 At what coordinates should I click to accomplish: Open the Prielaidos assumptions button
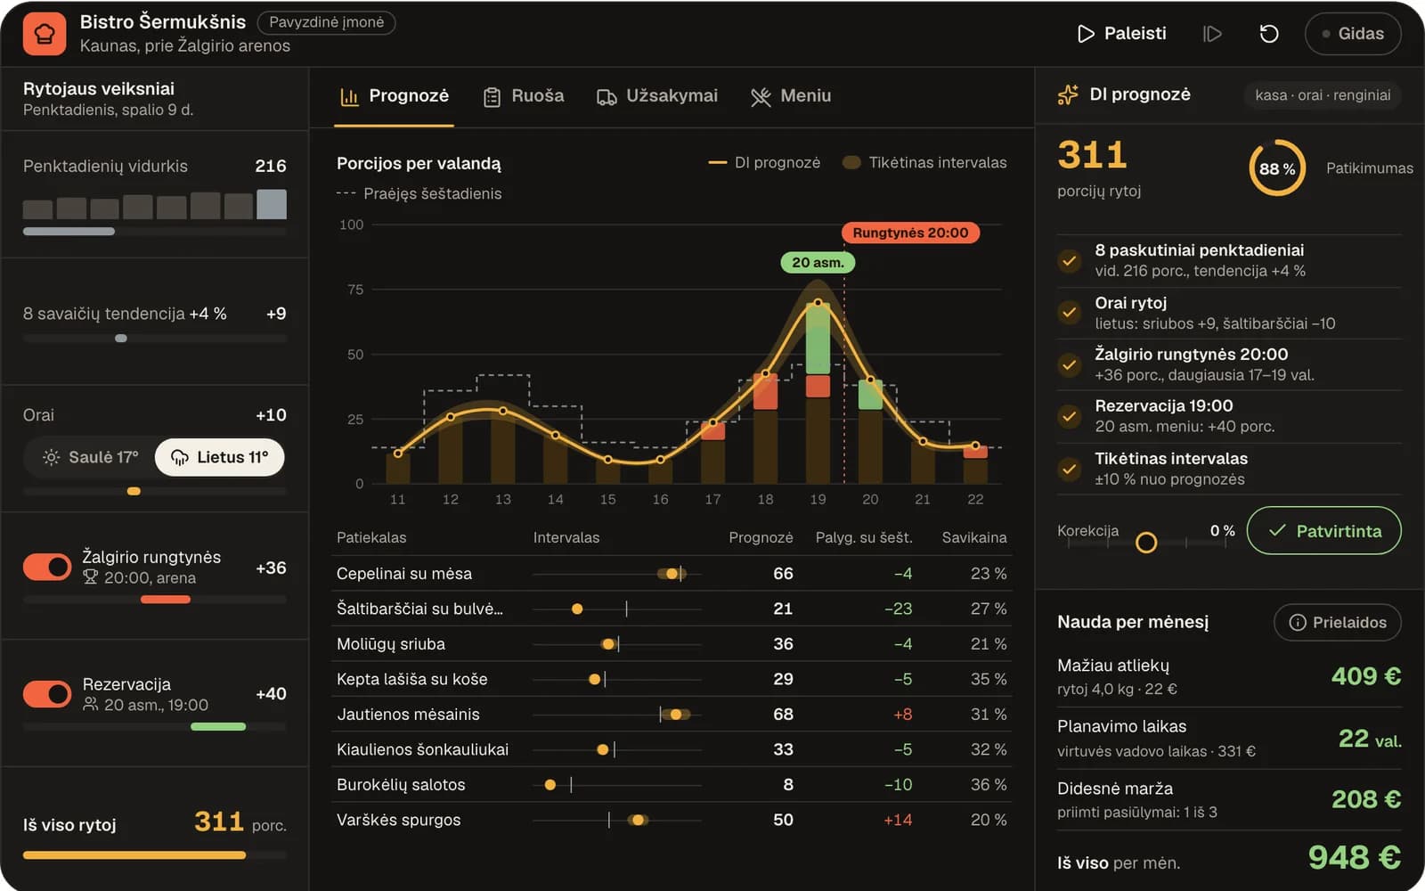[x=1337, y=623]
